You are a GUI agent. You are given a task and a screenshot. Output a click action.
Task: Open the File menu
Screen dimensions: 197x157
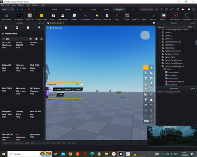[x=3, y=5]
